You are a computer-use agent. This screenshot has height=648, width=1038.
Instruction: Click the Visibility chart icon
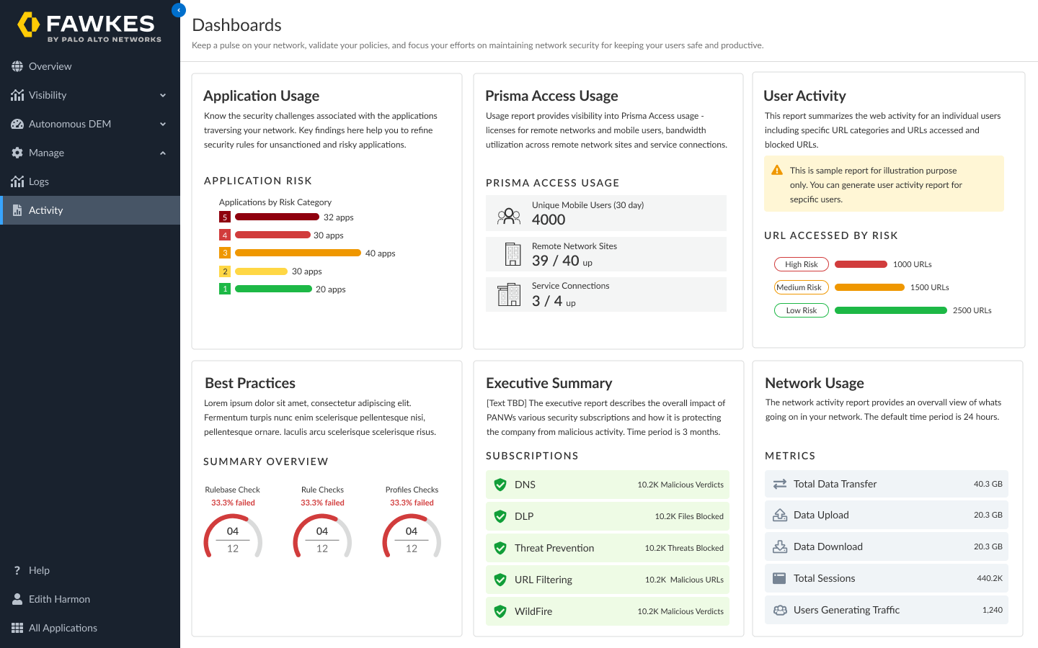coord(17,95)
